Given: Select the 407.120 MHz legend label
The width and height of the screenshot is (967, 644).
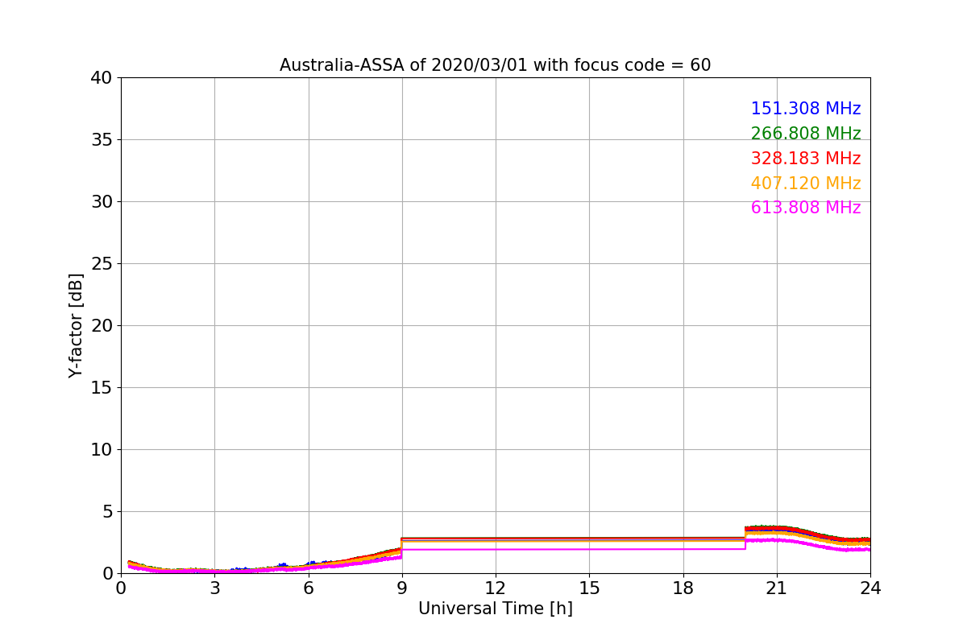Looking at the screenshot, I should coord(806,184).
